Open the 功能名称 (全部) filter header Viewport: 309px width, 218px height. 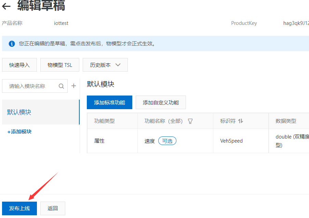[x=164, y=121]
